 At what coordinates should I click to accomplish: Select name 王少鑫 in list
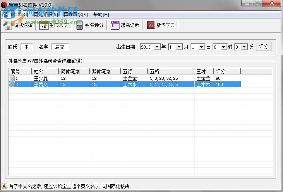pos(41,78)
